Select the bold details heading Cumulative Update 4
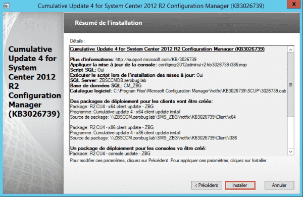The width and height of the screenshot is (303, 197). 167,49
